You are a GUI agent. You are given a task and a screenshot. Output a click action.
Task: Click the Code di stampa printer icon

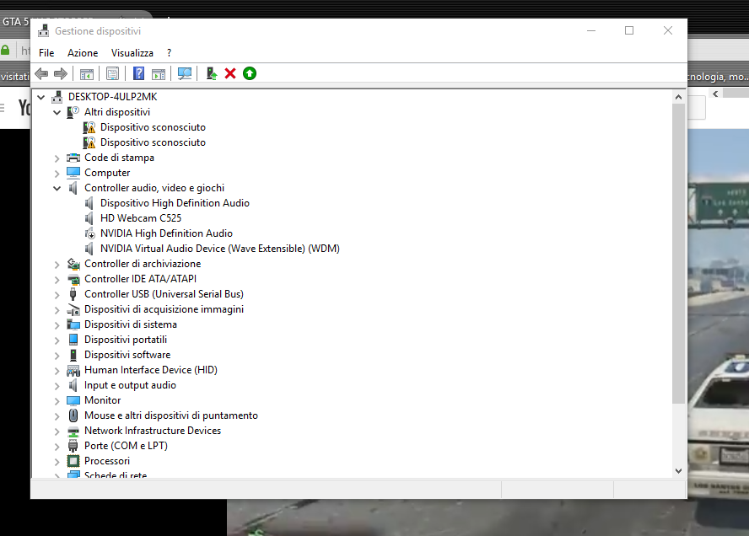point(73,158)
